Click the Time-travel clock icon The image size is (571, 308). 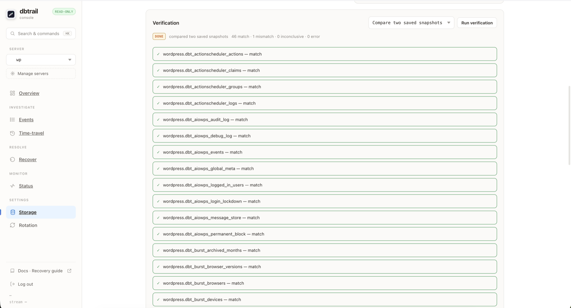click(12, 133)
